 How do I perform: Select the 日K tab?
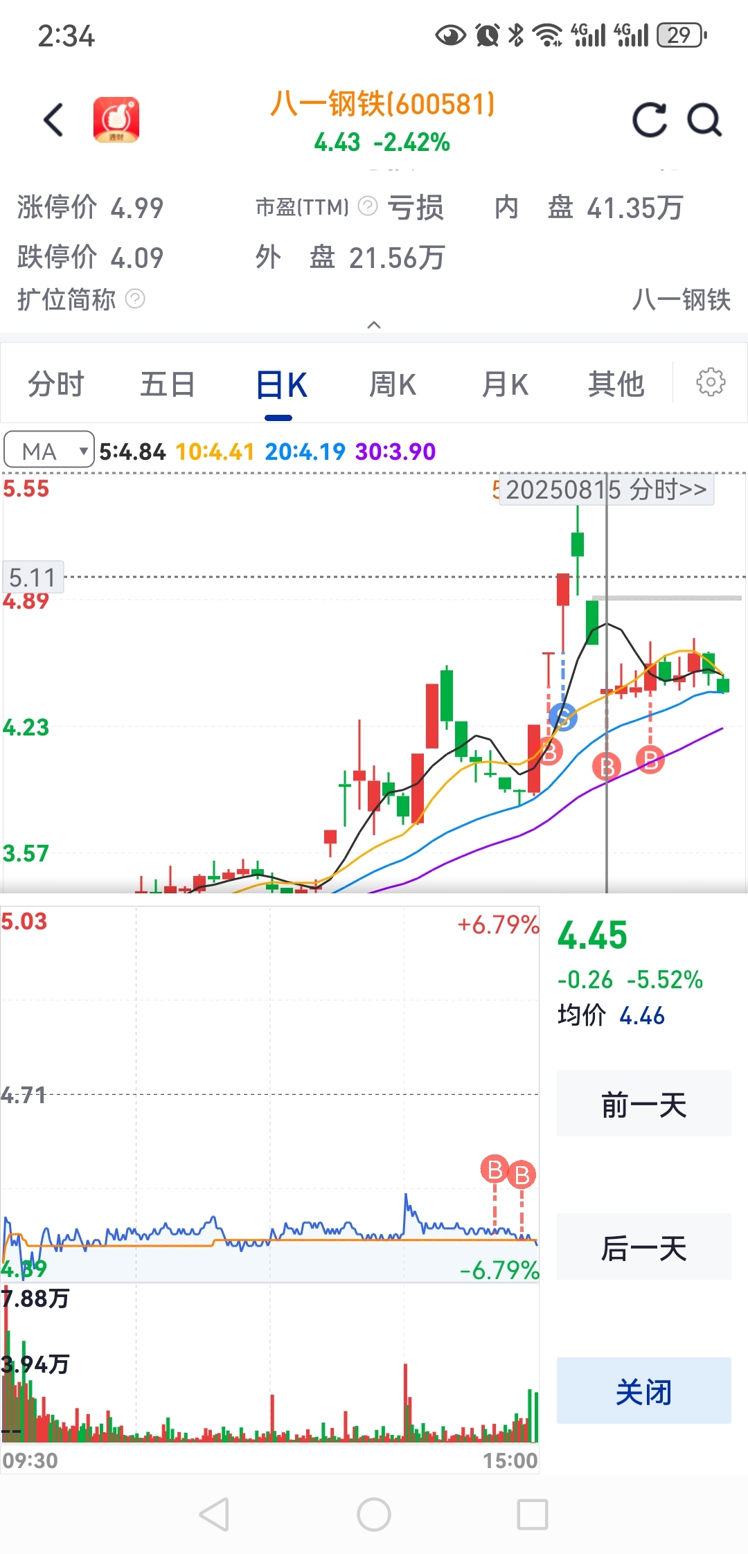point(280,385)
